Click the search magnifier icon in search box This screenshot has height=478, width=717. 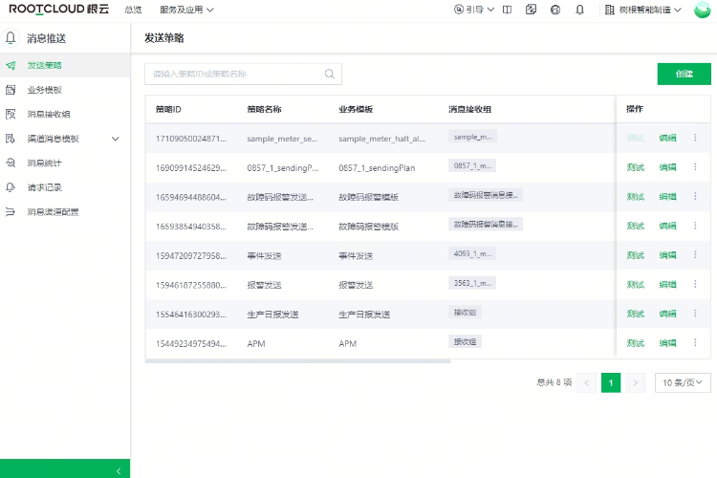[330, 74]
